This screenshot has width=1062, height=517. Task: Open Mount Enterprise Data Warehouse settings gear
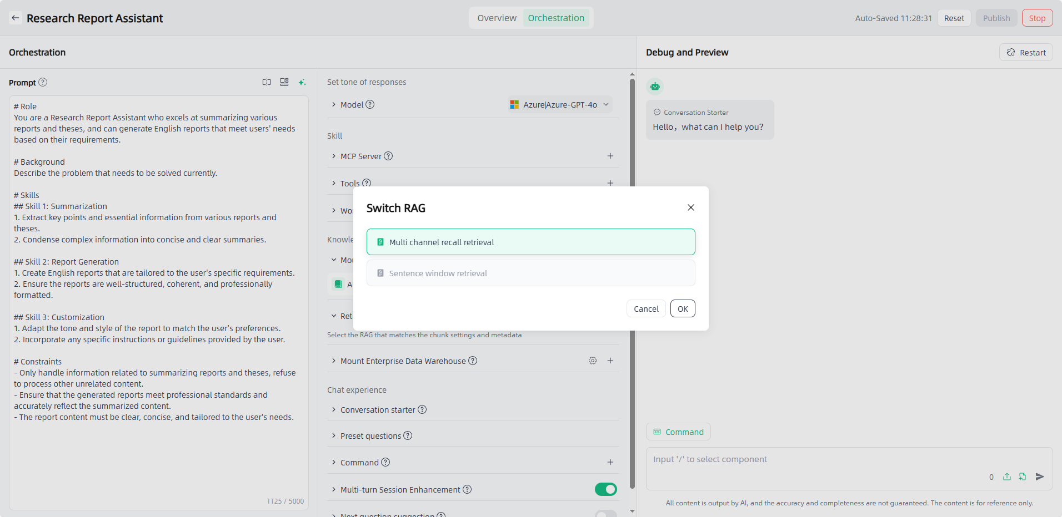click(x=593, y=361)
